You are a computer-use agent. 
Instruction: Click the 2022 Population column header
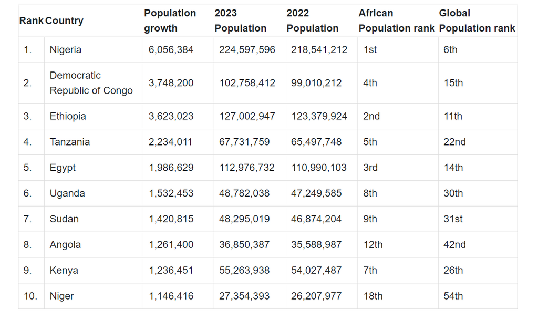point(312,20)
